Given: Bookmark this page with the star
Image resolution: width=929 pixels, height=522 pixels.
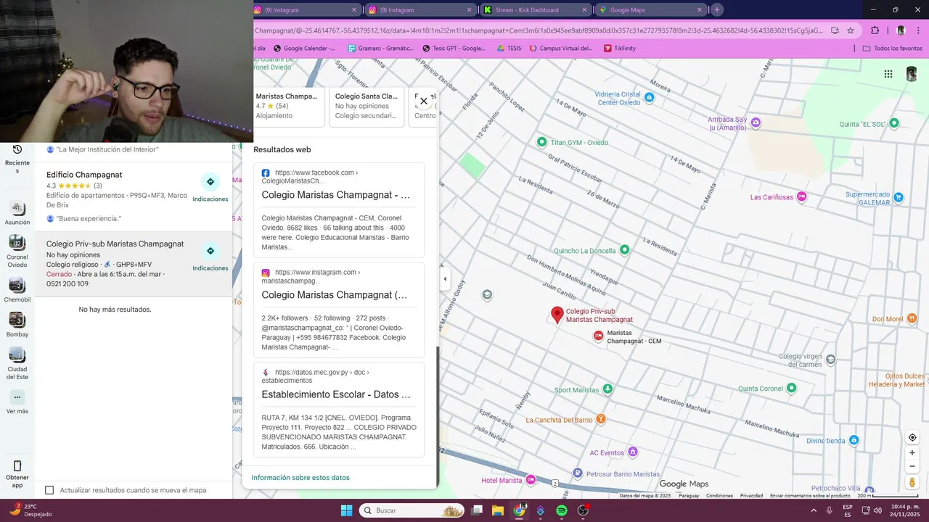Looking at the screenshot, I should point(851,30).
